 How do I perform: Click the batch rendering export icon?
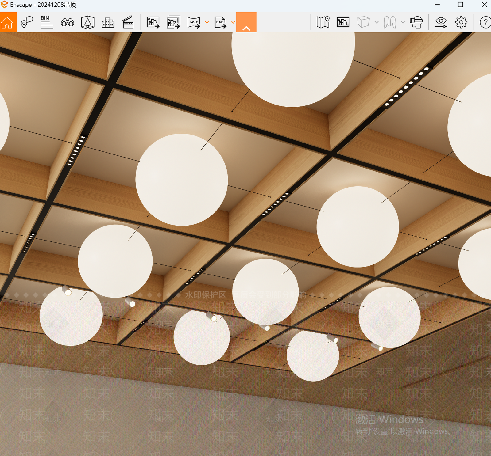click(173, 22)
